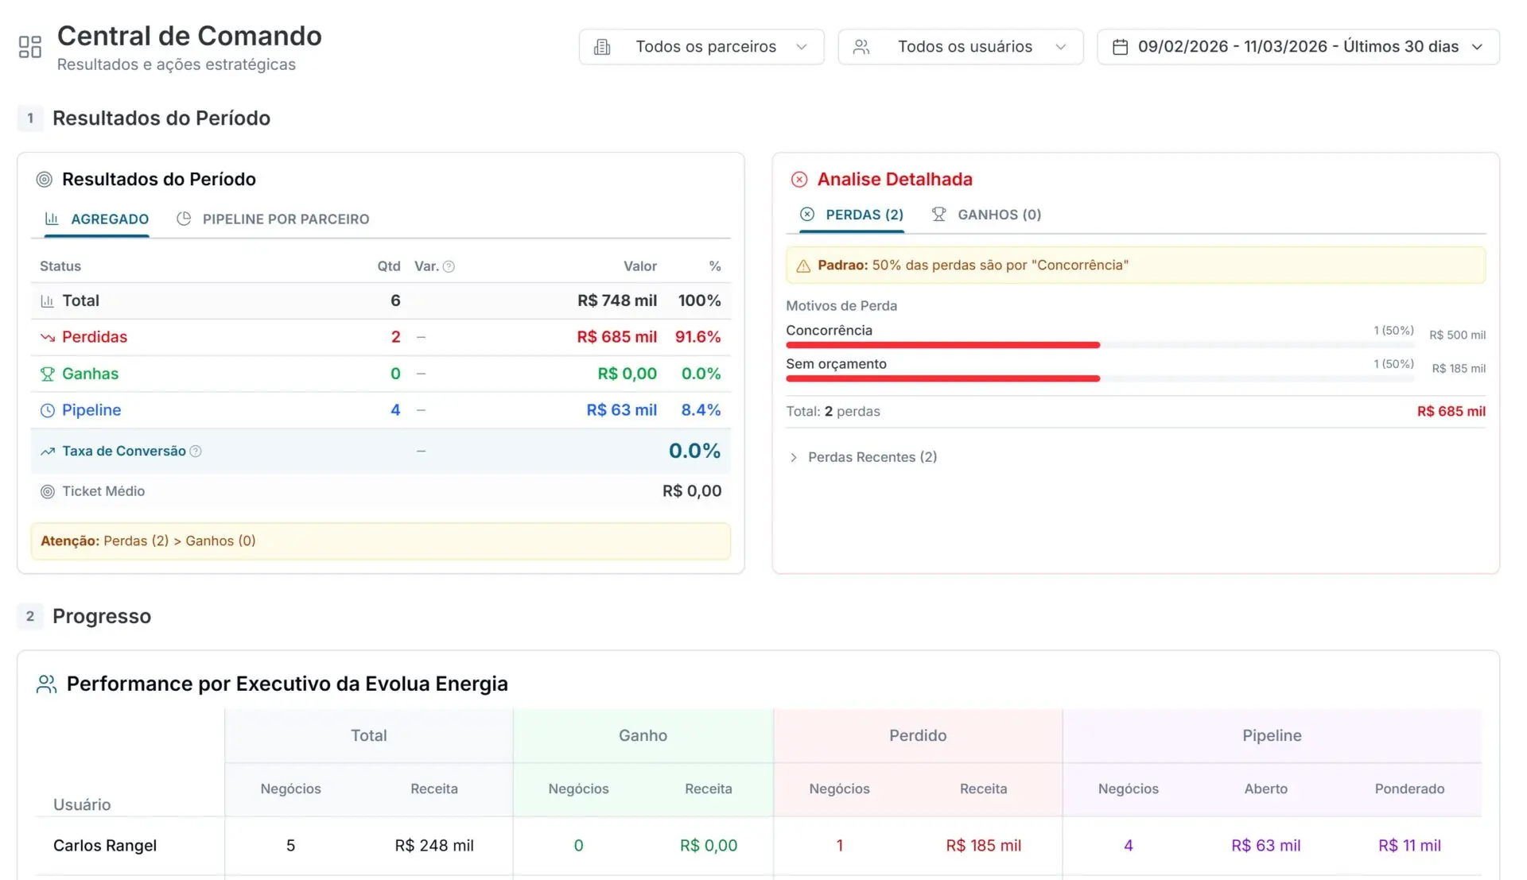
Task: Click the calendar icon in date range filter
Action: coord(1120,47)
